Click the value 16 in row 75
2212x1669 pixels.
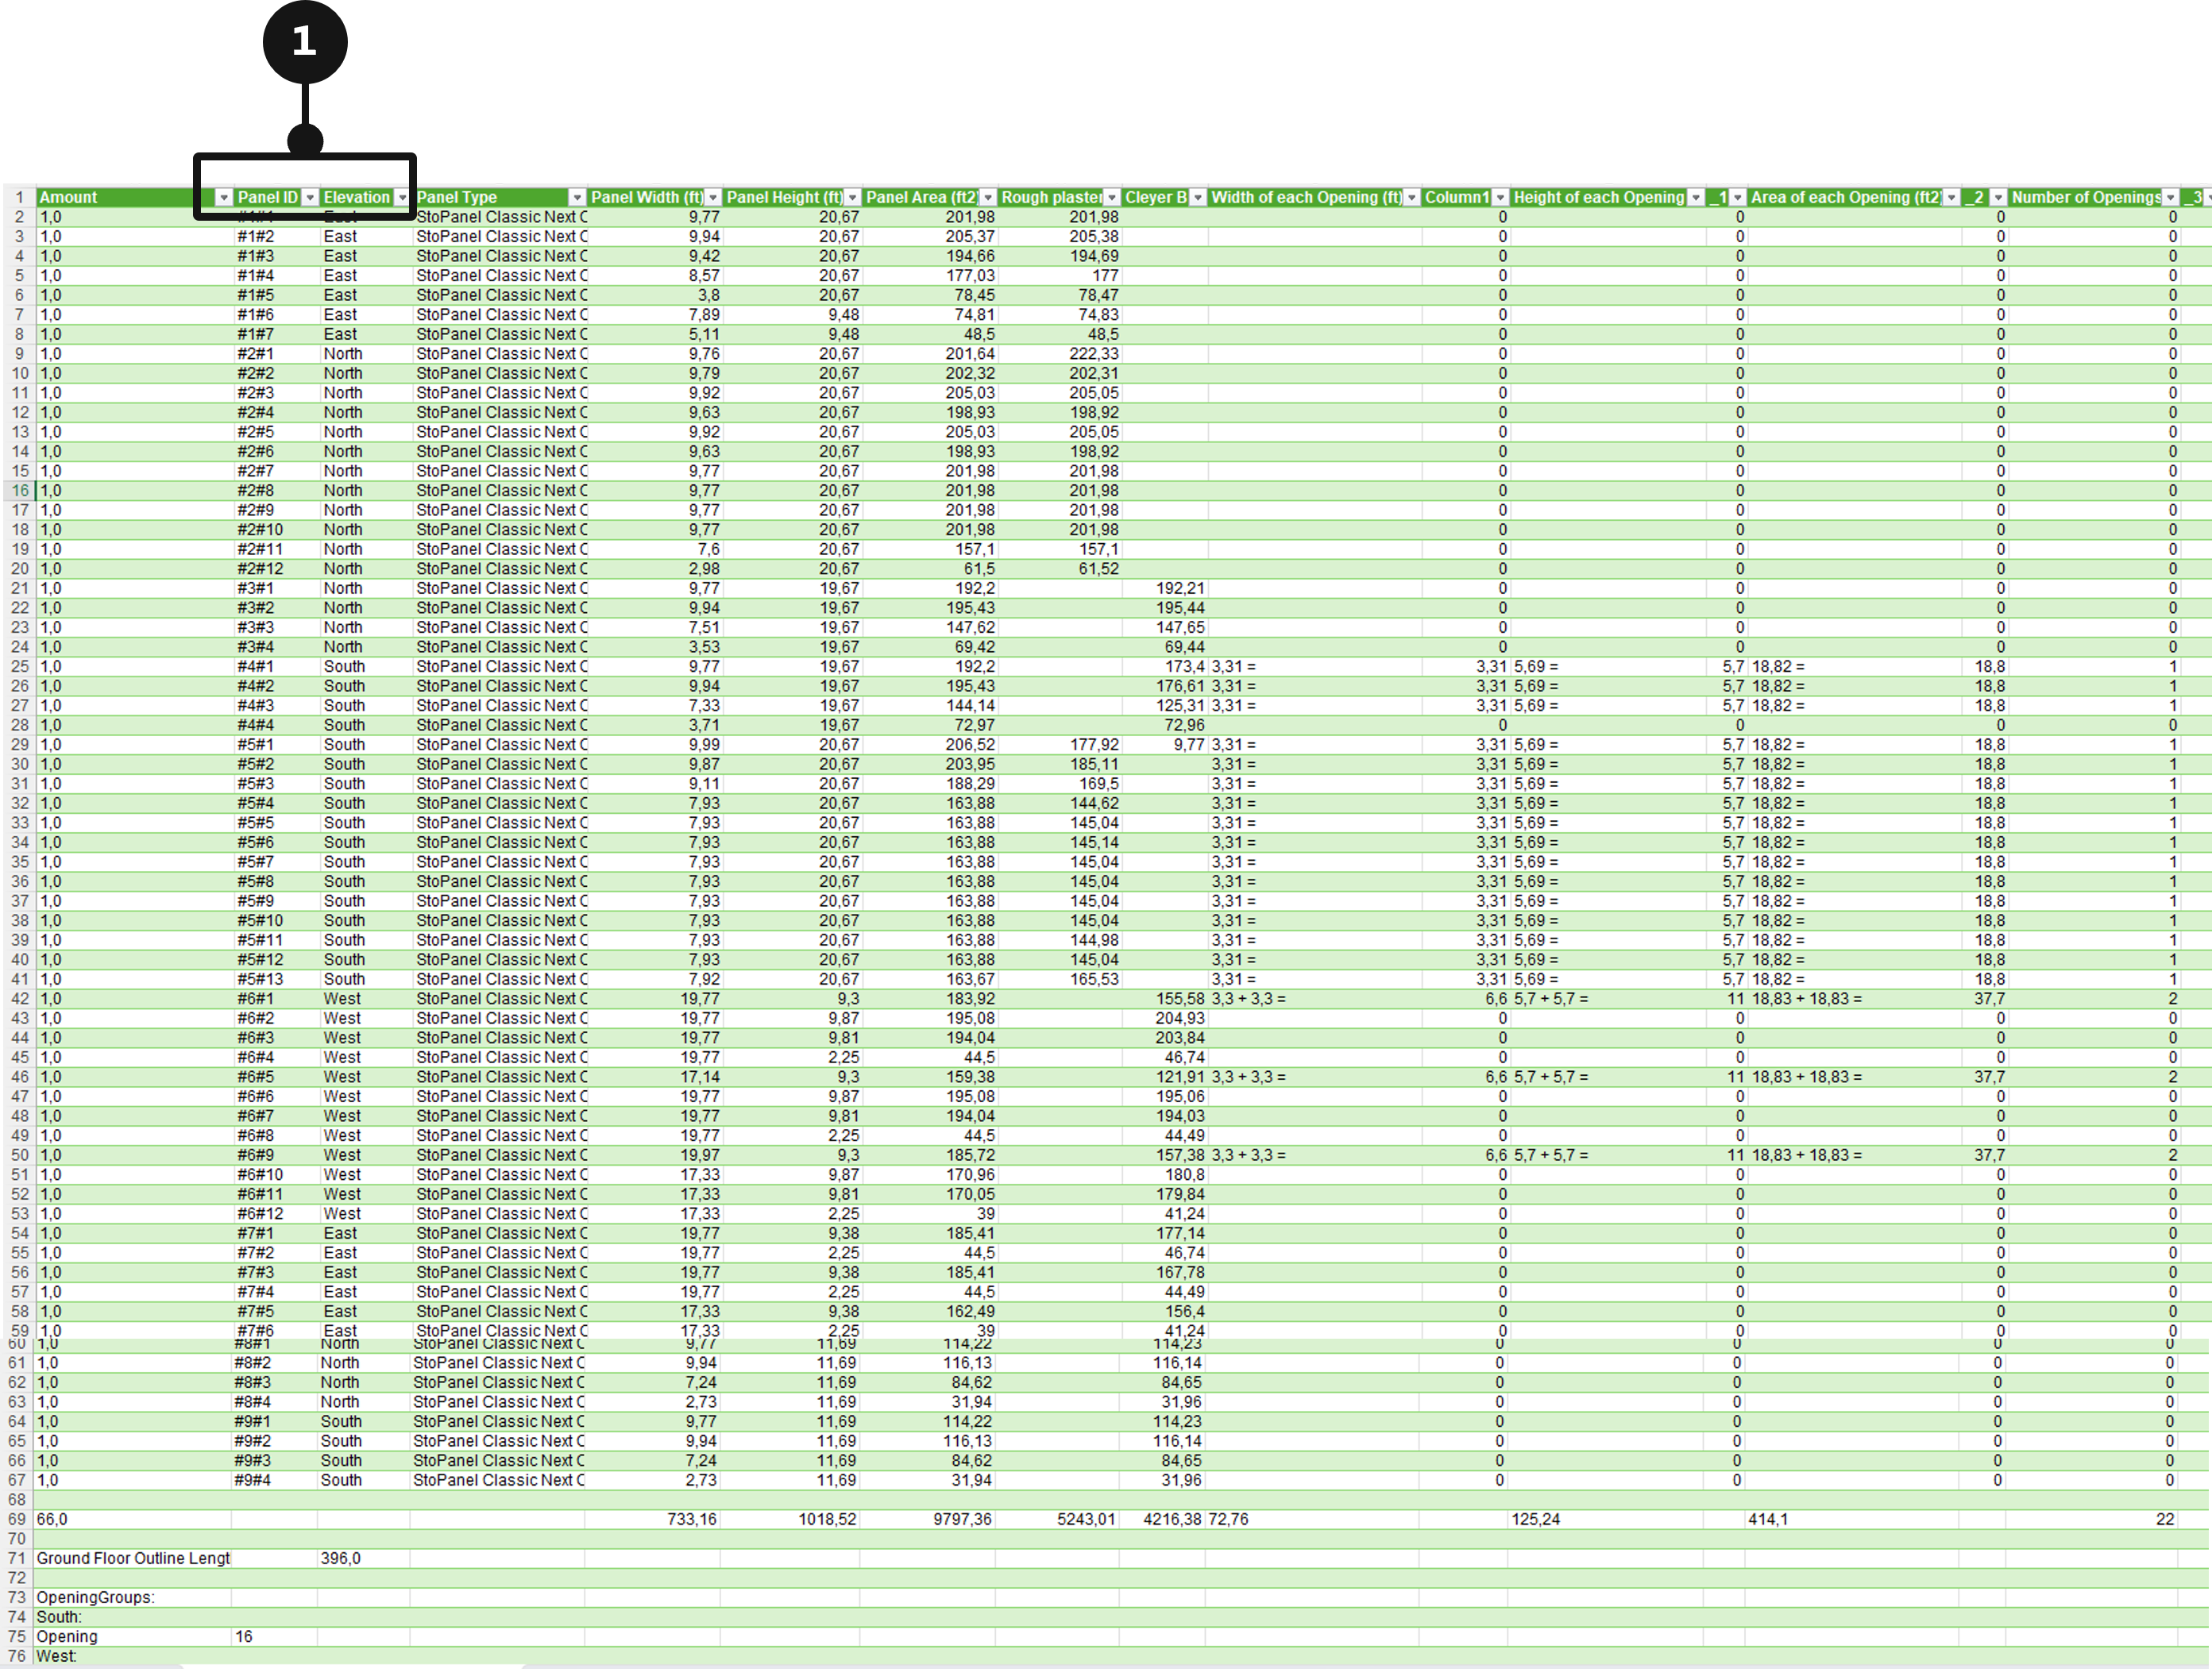(273, 1637)
